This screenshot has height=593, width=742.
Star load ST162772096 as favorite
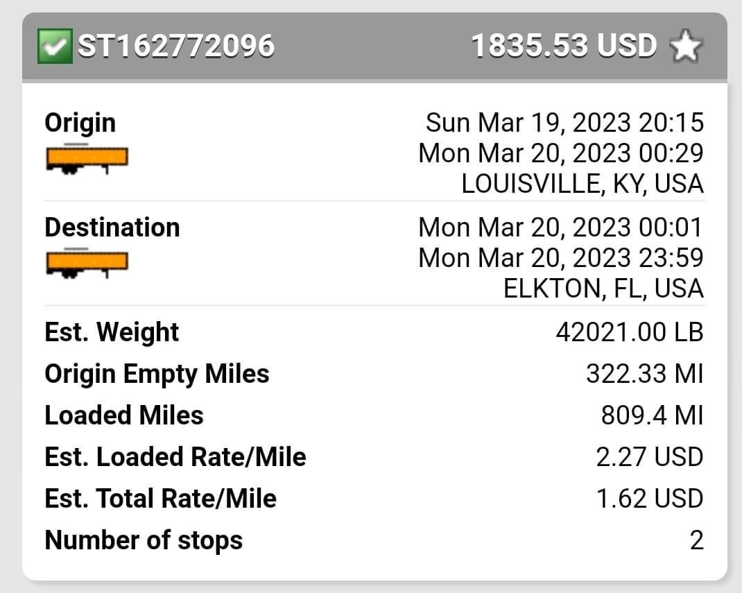tap(686, 46)
